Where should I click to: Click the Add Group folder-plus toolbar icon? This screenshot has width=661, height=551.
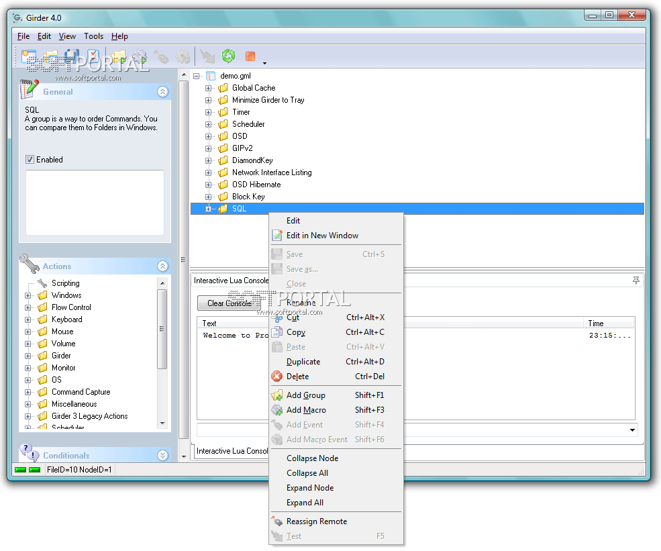tap(119, 56)
